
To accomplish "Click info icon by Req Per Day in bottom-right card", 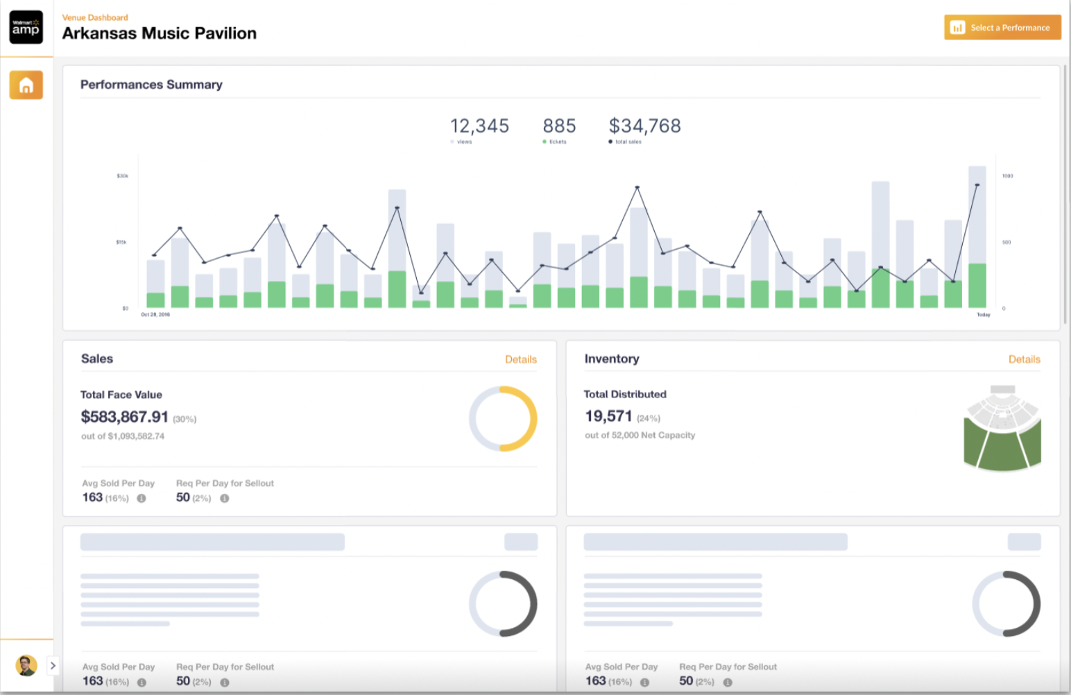I will [728, 683].
